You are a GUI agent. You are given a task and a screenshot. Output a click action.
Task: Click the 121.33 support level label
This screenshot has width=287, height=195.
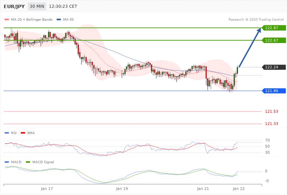click(x=271, y=124)
